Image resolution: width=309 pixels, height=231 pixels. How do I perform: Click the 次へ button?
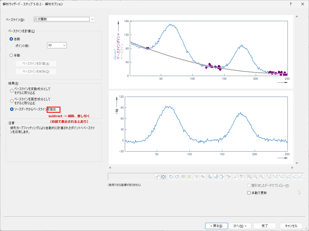240,226
